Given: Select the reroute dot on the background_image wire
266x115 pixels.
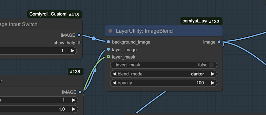Looking at the screenshot, I should click(94, 38).
